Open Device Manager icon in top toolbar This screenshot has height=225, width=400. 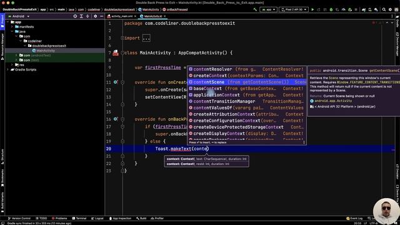370,9
